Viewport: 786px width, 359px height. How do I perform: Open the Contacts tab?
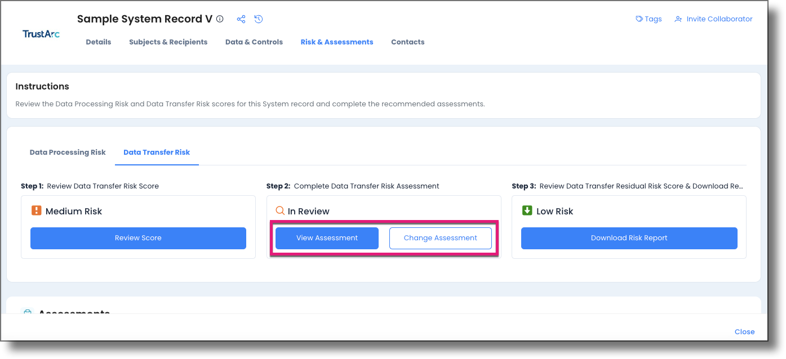408,42
